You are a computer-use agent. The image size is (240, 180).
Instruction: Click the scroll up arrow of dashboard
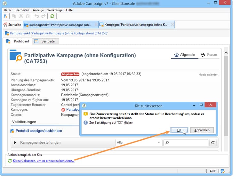(x=226, y=53)
